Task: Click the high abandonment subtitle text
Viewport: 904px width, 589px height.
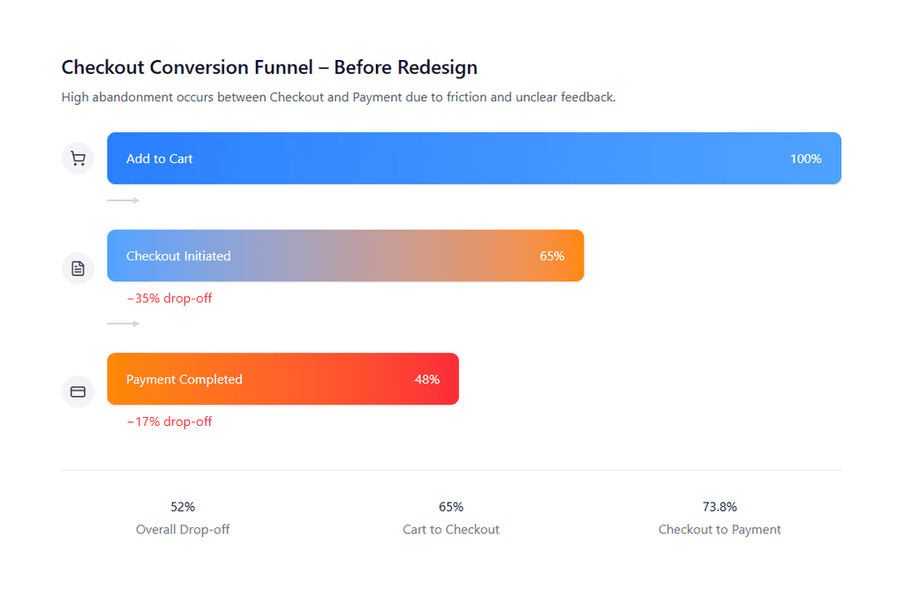Action: [338, 97]
